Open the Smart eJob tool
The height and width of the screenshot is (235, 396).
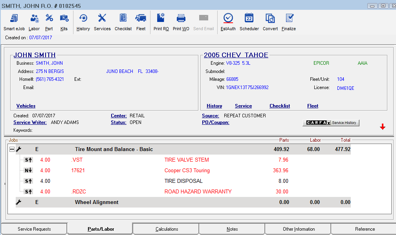tap(14, 22)
